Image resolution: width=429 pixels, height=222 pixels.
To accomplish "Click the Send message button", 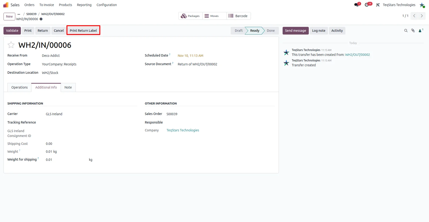I will 295,31.
